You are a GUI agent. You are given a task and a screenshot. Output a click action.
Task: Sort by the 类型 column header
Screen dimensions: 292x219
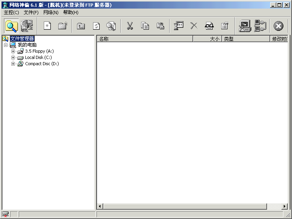coord(245,39)
